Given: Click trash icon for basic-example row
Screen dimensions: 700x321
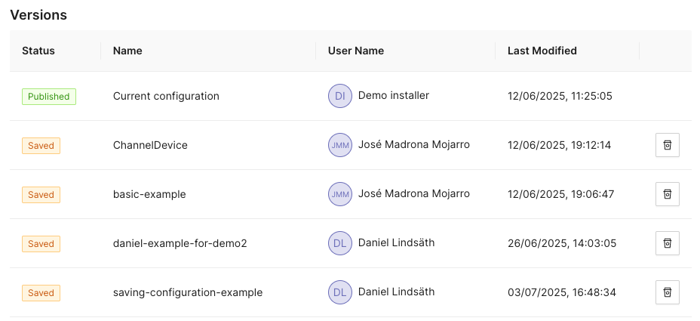Looking at the screenshot, I should pos(667,194).
